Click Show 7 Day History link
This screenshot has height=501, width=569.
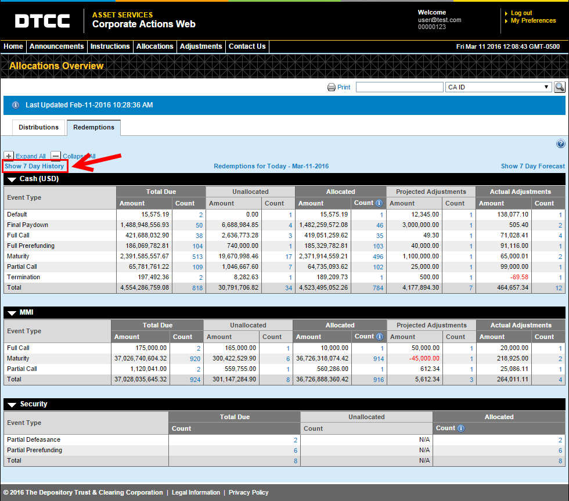tap(34, 166)
